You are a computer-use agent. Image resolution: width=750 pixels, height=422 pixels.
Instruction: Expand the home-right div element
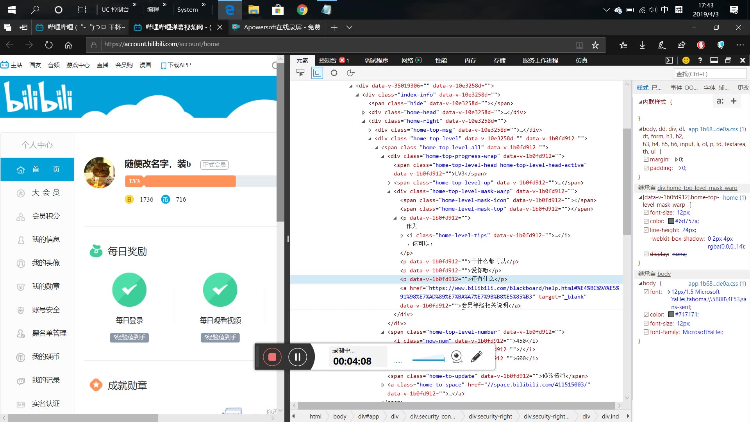coord(364,121)
